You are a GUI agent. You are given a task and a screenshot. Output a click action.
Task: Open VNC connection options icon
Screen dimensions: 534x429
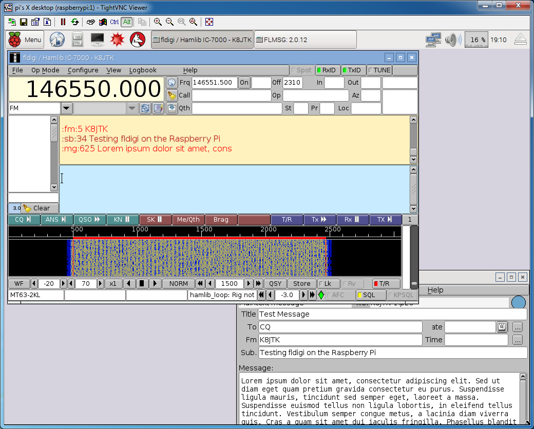(x=35, y=22)
